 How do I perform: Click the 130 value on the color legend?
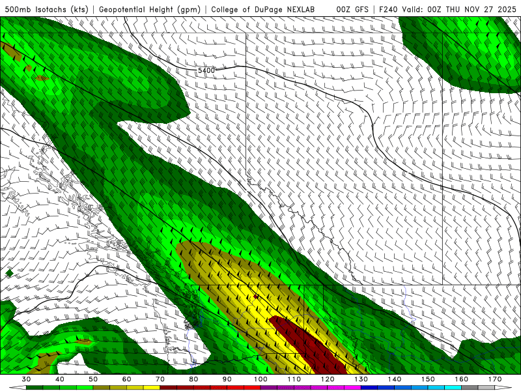tap(361, 379)
